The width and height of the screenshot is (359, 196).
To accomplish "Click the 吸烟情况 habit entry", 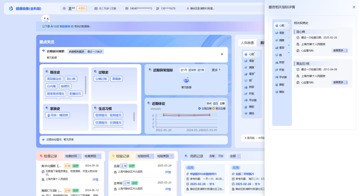I will click(108, 115).
